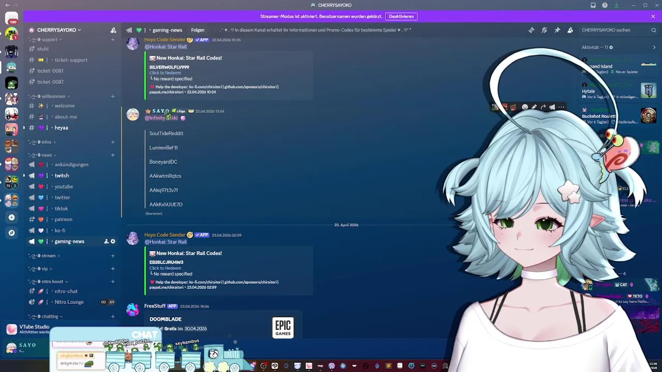Open the ticket-0087 channel
This screenshot has height=372, width=662.
click(72, 82)
